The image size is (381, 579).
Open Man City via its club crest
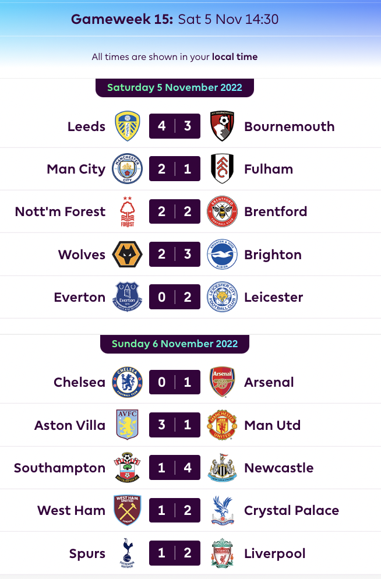pyautogui.click(x=128, y=168)
